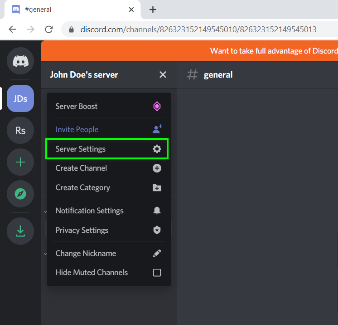Click the browser forward arrow
Screen dimensions: 338x325
click(x=31, y=30)
